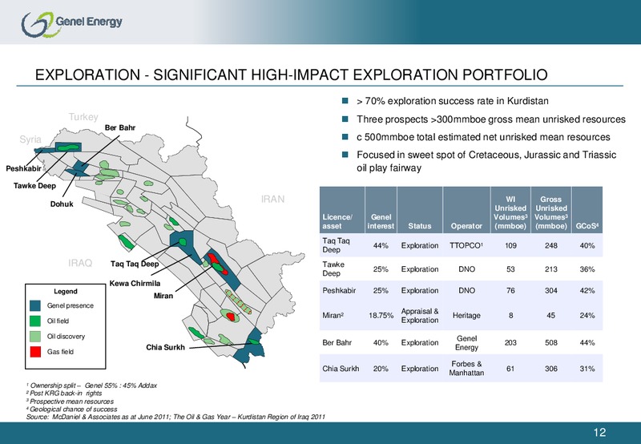Click the Chia Surkh map label
The width and height of the screenshot is (641, 444).
click(166, 347)
